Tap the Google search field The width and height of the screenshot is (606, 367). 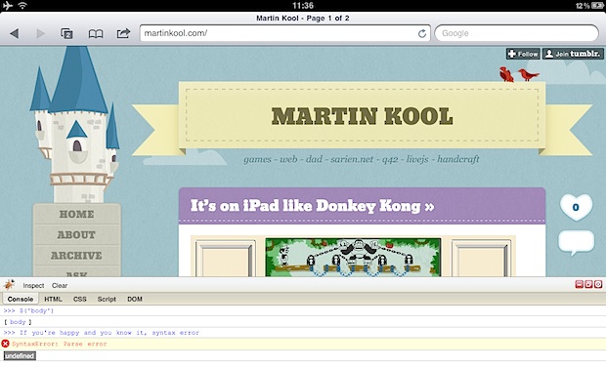point(516,33)
